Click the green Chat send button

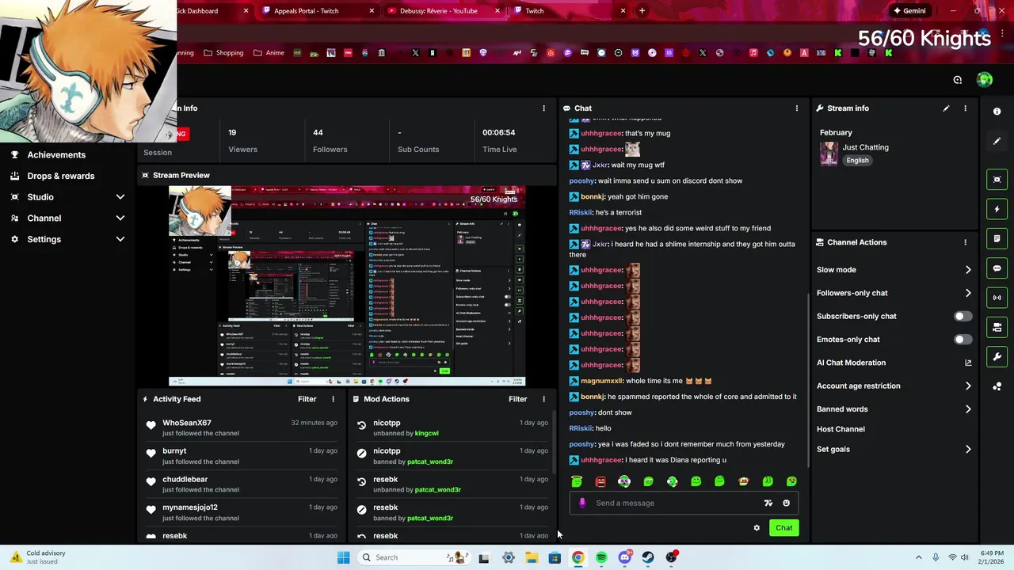pyautogui.click(x=783, y=528)
